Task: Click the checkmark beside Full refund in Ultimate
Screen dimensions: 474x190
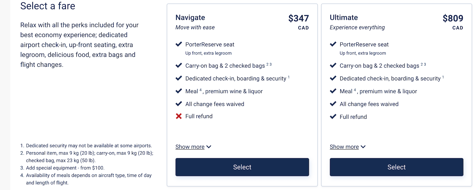Action: click(333, 117)
